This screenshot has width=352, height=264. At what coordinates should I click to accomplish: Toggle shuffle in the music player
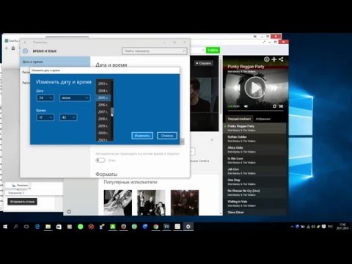pyautogui.click(x=281, y=106)
